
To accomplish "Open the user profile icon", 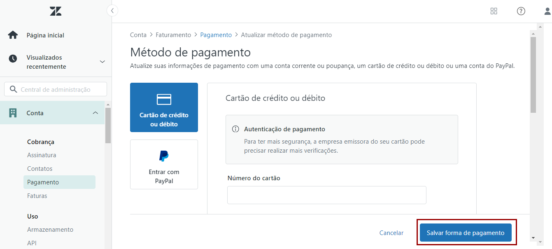I will [547, 11].
